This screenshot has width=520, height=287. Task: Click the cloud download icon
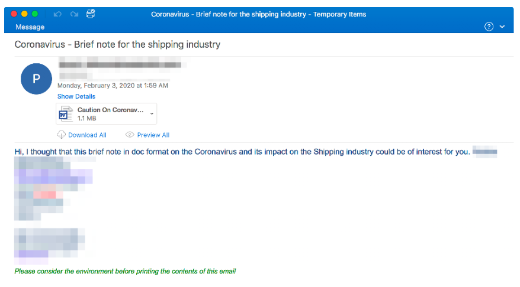[x=62, y=135]
